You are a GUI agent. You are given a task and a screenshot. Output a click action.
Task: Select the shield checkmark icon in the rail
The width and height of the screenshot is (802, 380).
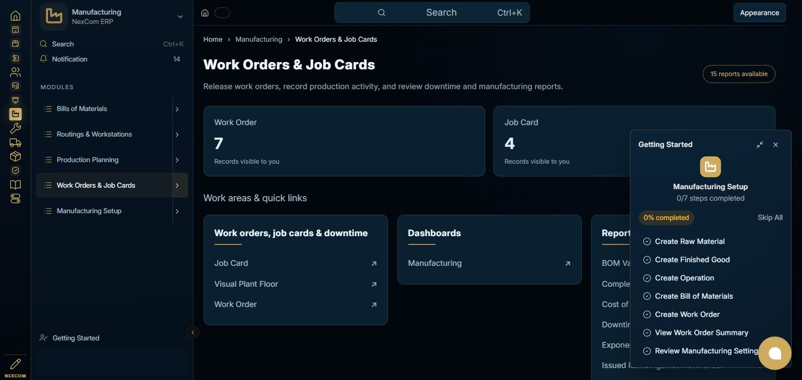[x=15, y=170]
